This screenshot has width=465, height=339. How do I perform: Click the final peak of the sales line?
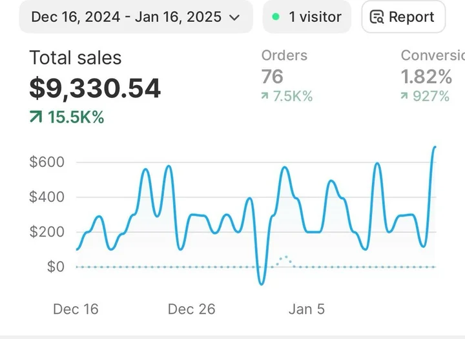coord(435,148)
